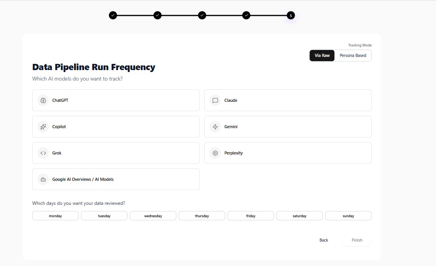Screen dimensions: 436x266
Task: Toggle thursday review day
Action: tap(202, 216)
